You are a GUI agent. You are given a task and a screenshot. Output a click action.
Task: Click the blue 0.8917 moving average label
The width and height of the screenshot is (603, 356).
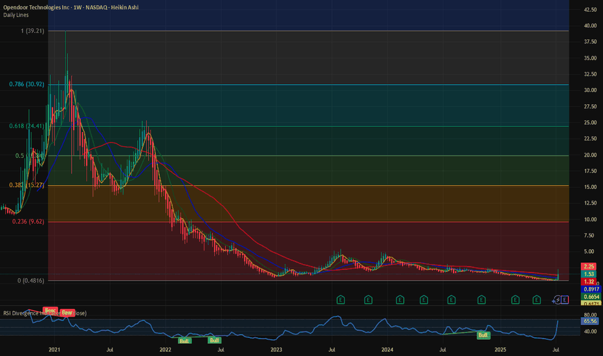pos(591,289)
